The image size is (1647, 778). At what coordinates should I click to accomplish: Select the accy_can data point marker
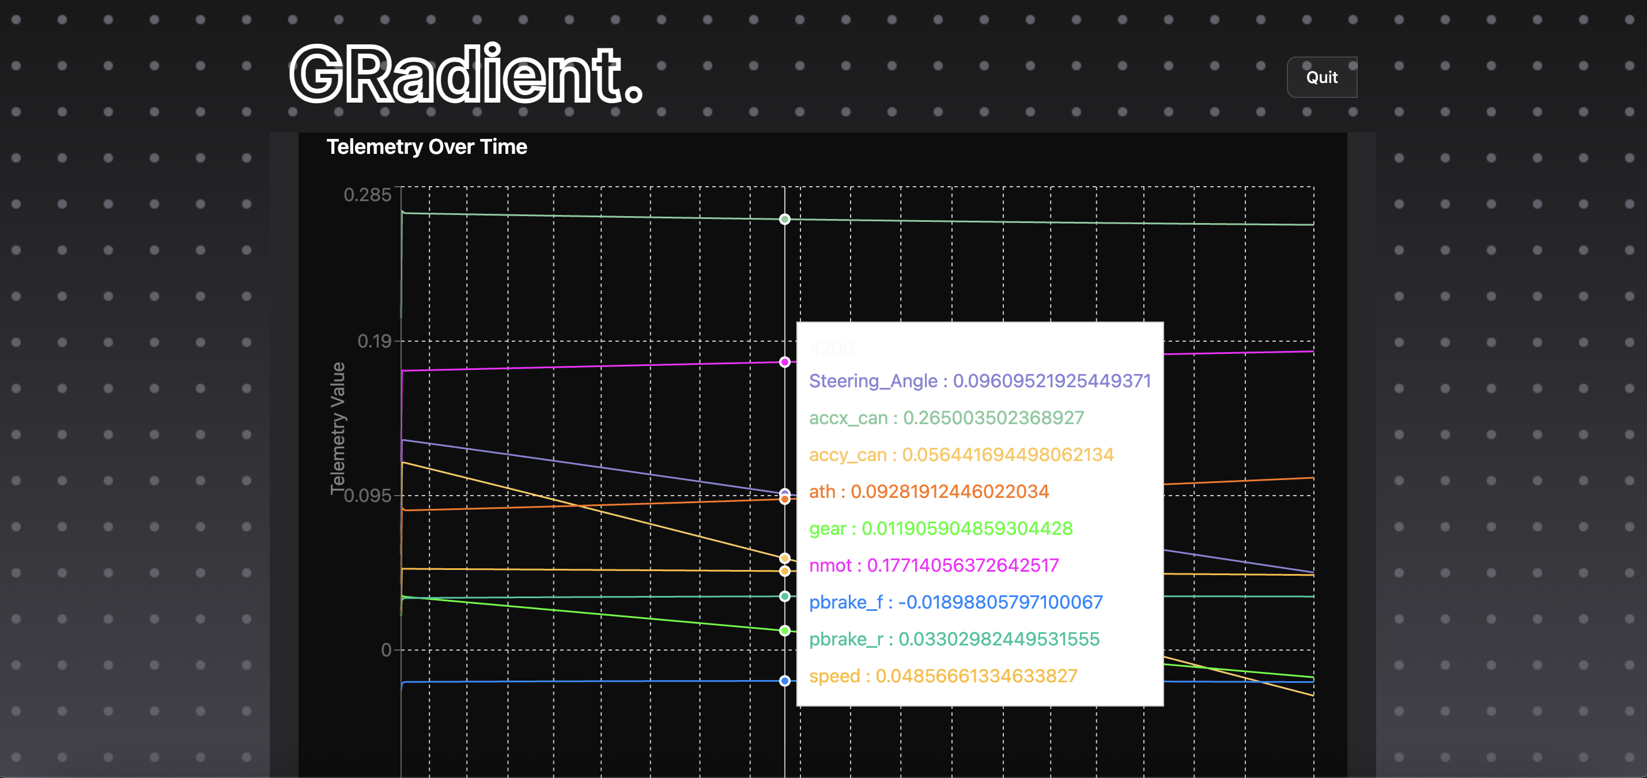tap(784, 558)
